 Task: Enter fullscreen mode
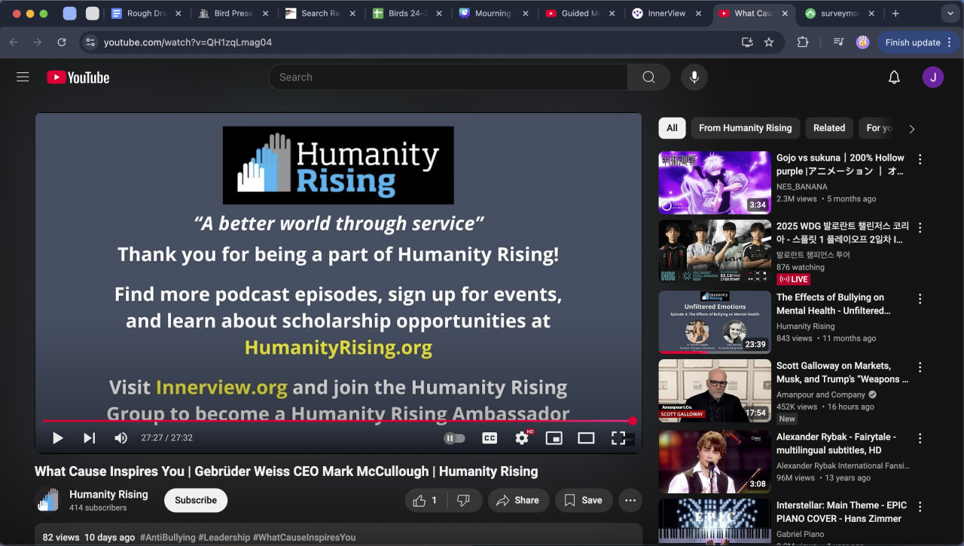click(x=618, y=438)
